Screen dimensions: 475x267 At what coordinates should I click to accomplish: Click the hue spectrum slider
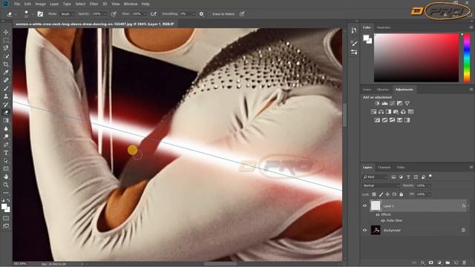[467, 58]
